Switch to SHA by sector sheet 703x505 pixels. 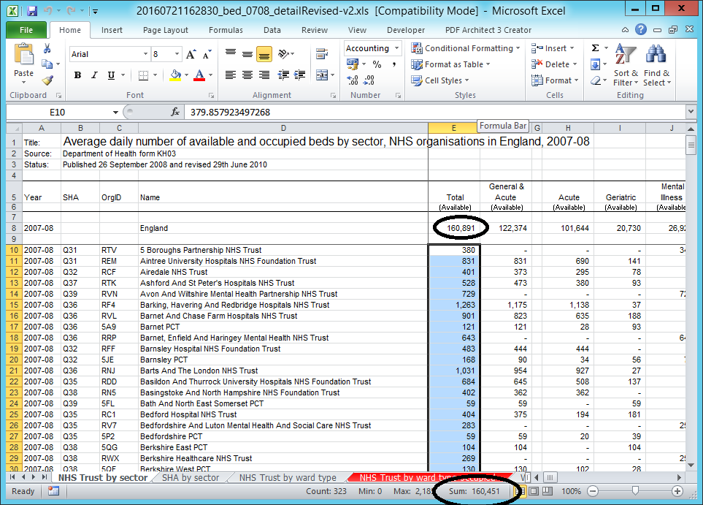191,478
